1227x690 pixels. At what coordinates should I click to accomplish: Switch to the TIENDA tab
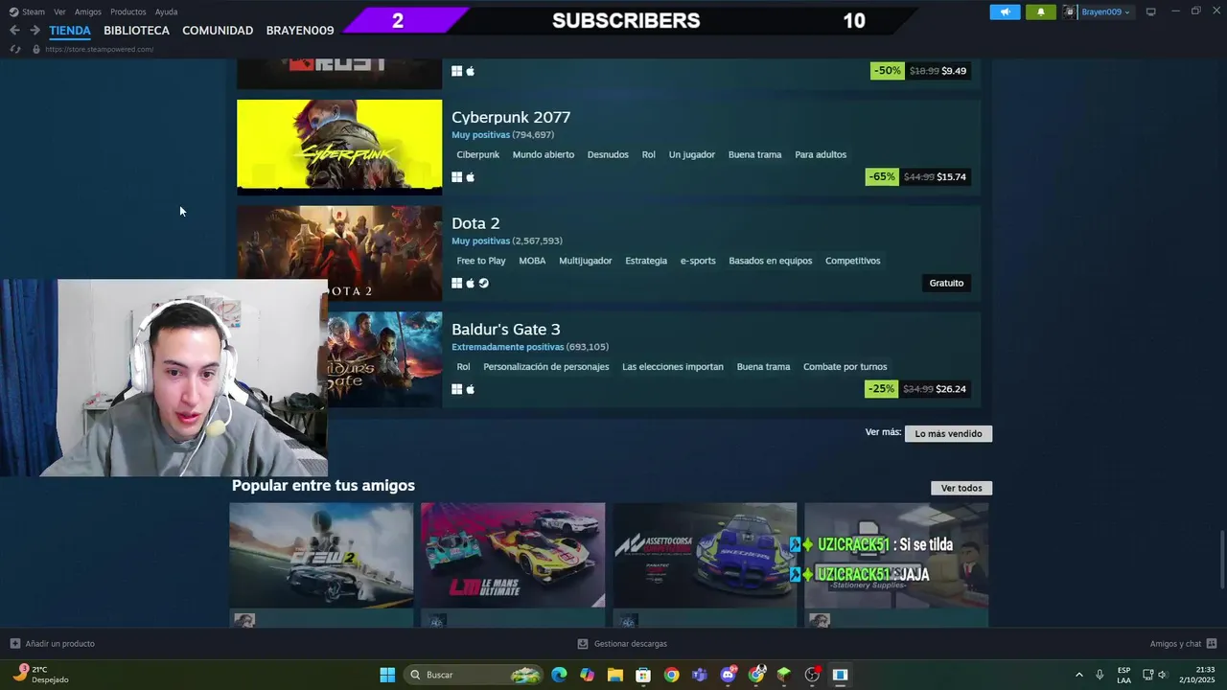click(x=70, y=31)
